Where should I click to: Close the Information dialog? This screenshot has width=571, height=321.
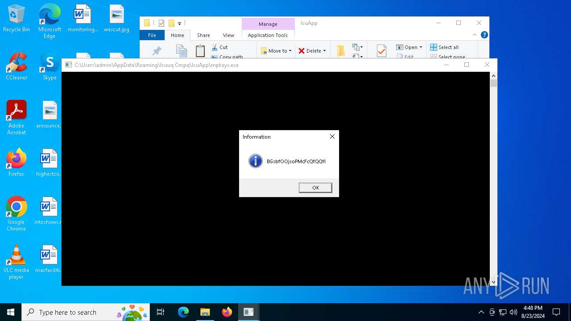pyautogui.click(x=332, y=136)
